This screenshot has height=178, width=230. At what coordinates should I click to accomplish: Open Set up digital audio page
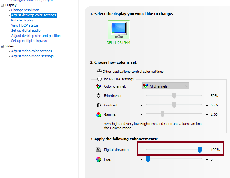click(26, 30)
